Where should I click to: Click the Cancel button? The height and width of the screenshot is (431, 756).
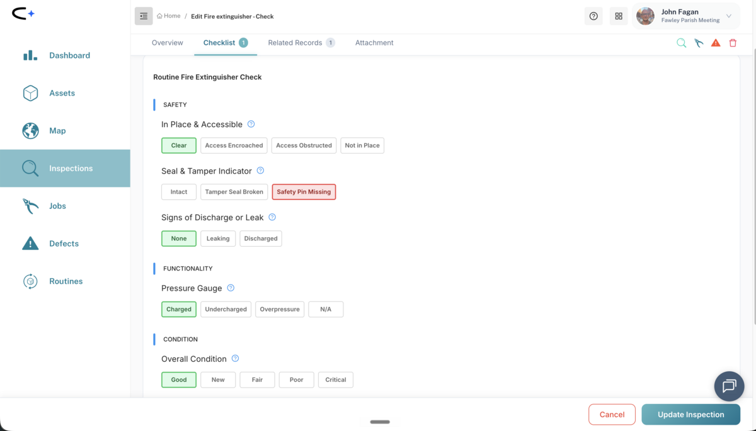[612, 415]
